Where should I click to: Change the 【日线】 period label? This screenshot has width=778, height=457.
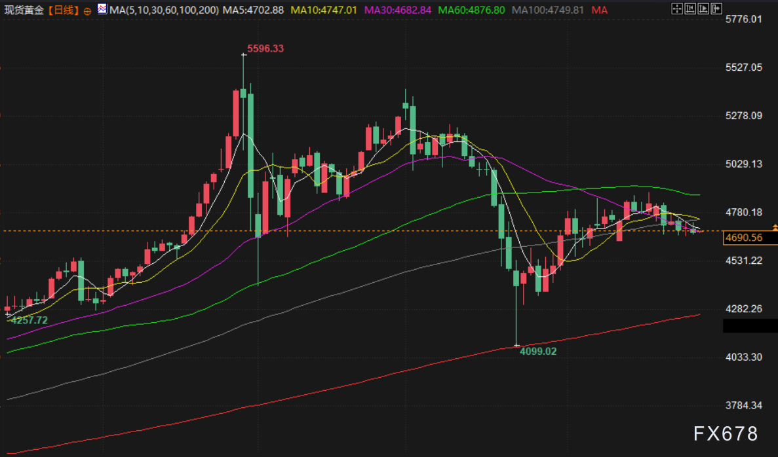64,10
